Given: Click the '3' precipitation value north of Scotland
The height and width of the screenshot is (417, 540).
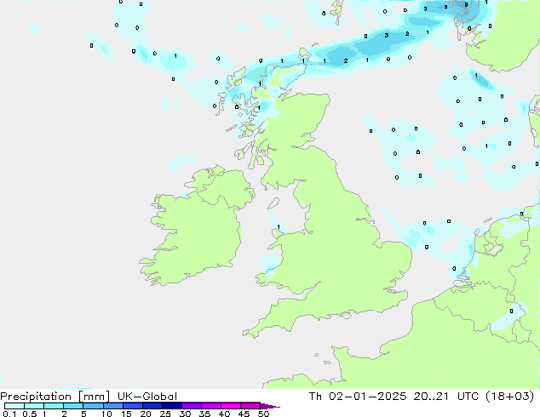Looking at the screenshot, I should click(387, 35).
